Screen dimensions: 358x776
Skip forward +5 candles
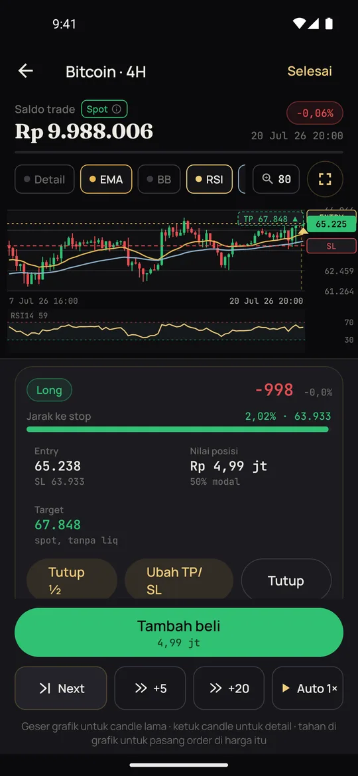(150, 688)
